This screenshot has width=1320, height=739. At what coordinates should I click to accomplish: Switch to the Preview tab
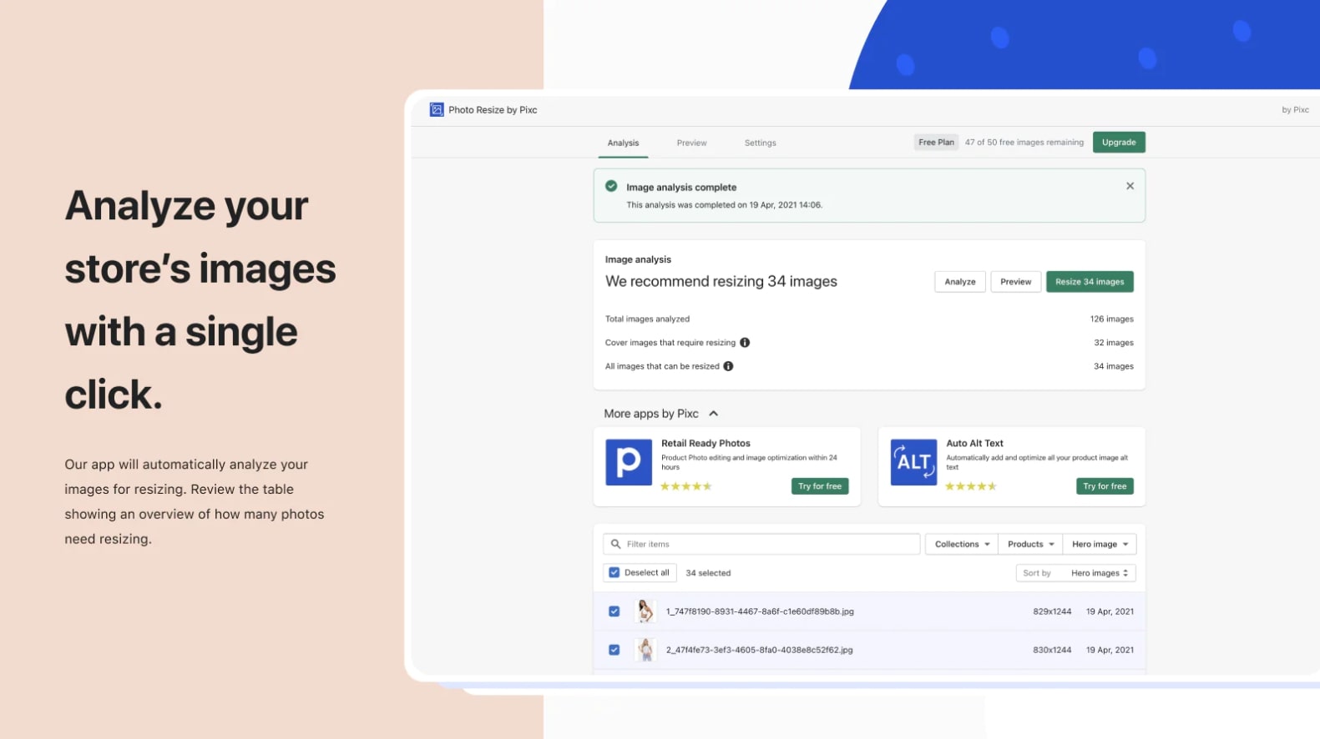pyautogui.click(x=691, y=143)
